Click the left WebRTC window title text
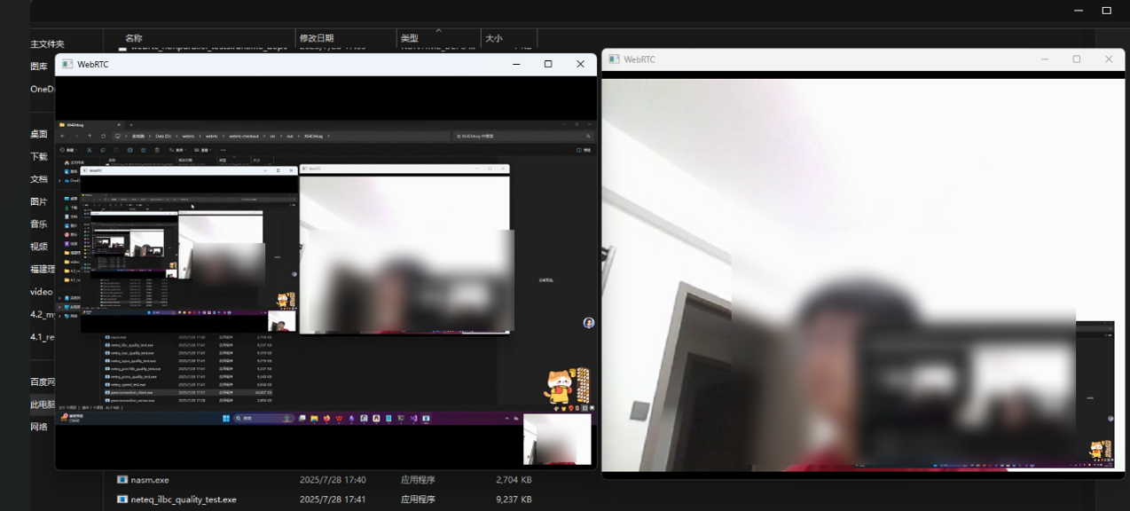 pos(93,65)
